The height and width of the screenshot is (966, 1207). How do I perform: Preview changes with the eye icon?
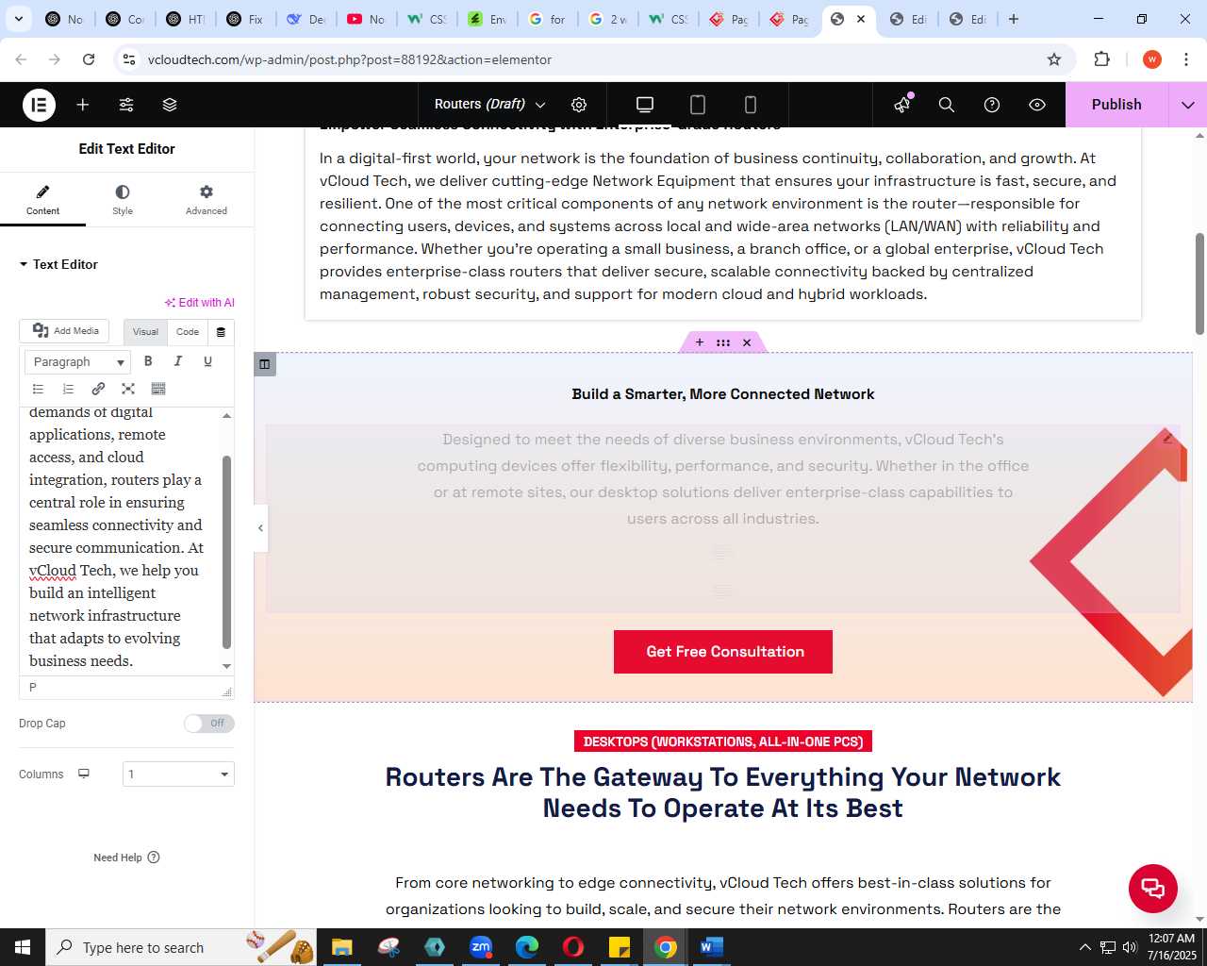1037,105
